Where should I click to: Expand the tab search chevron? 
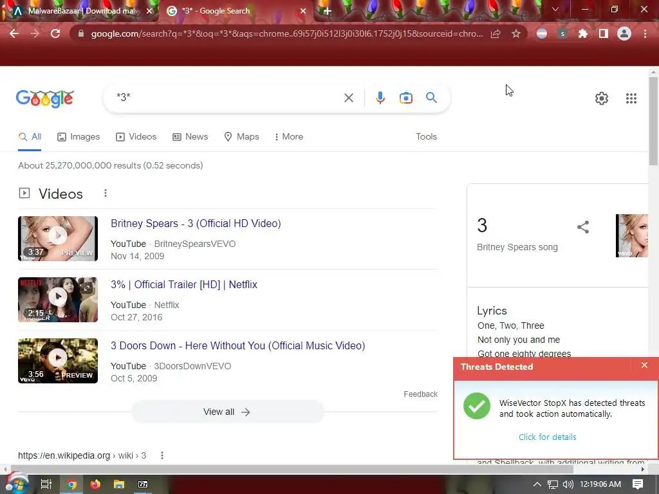tap(555, 9)
